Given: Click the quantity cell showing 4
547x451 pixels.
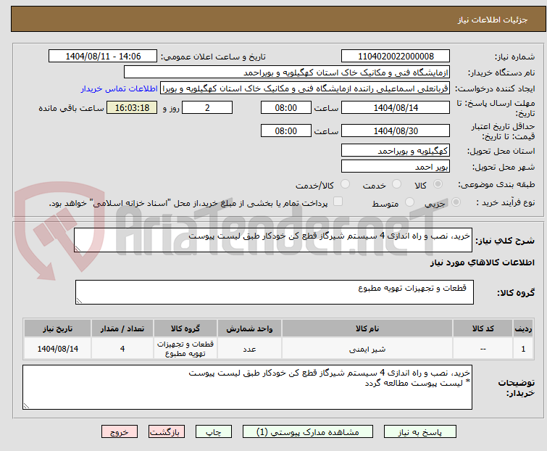Looking at the screenshot, I should 122,349.
